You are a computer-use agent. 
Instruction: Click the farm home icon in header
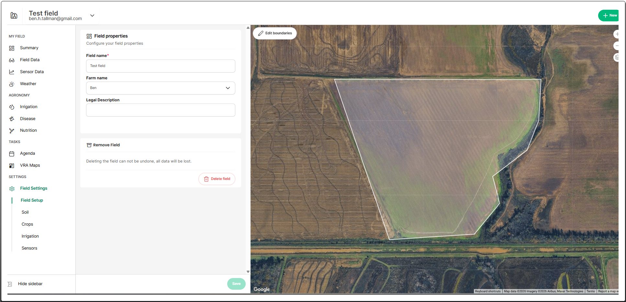[x=14, y=16]
